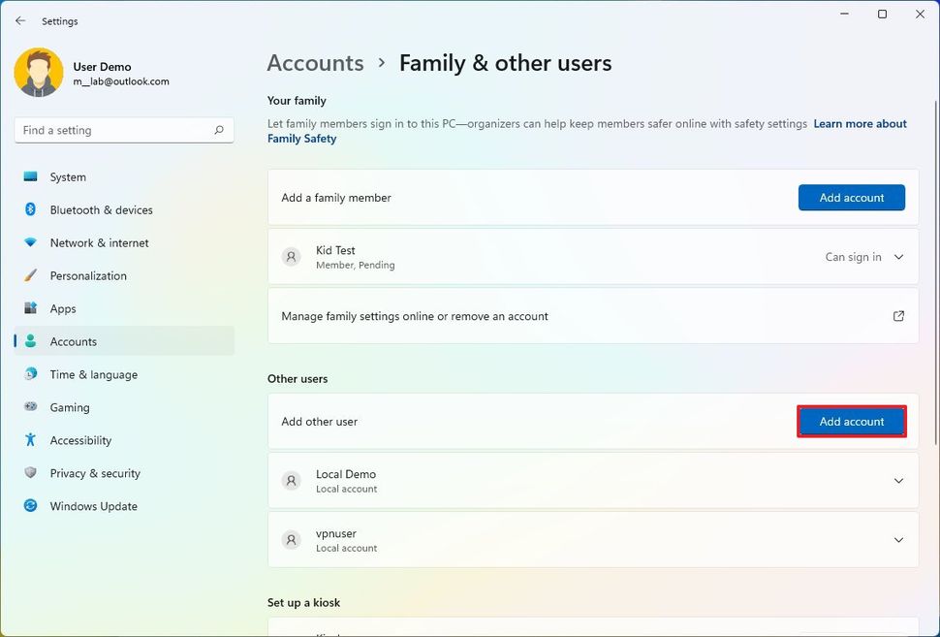Expand the Kid Test account entry
Screen dimensions: 940x637
pos(898,257)
